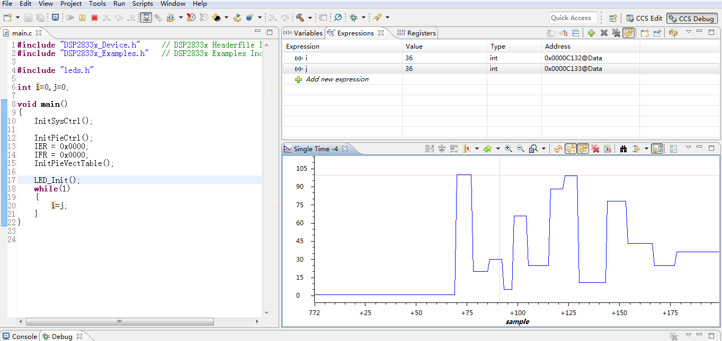Click the Type column header
722x341 pixels.
coord(498,47)
